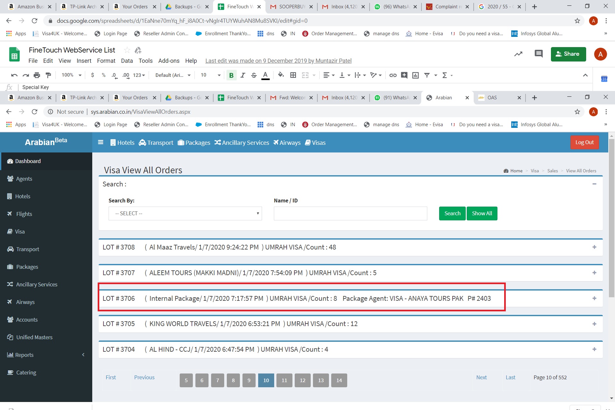Apply strikethrough formatting

click(x=254, y=75)
